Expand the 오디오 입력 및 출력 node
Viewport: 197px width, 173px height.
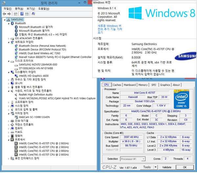pos(9,110)
